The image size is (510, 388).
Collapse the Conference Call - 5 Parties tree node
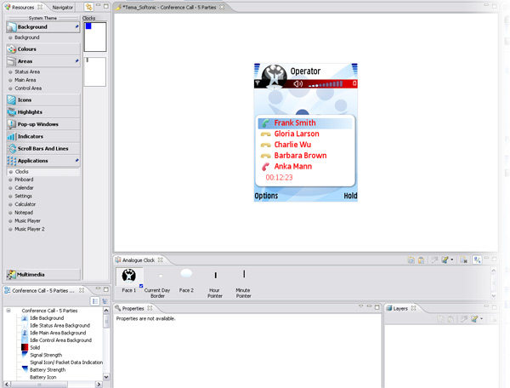pyautogui.click(x=8, y=311)
